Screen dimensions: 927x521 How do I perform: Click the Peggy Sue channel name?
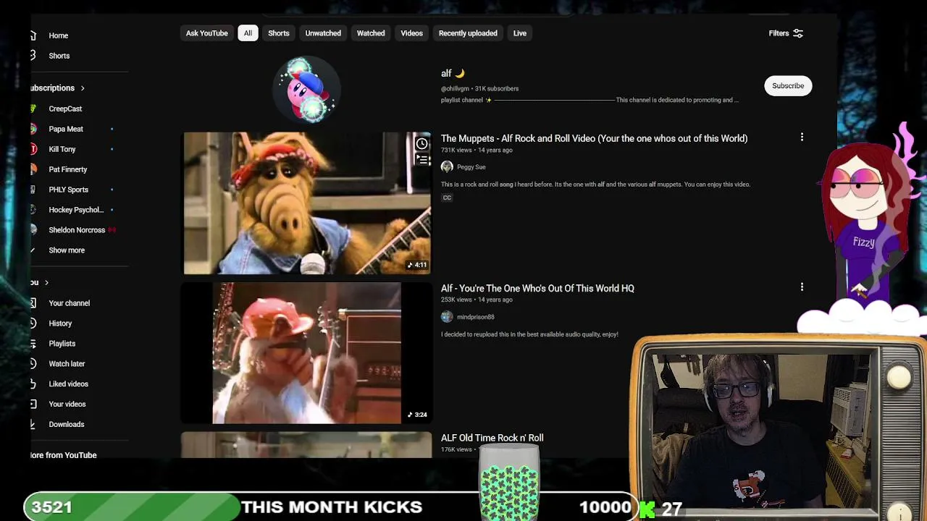[471, 167]
